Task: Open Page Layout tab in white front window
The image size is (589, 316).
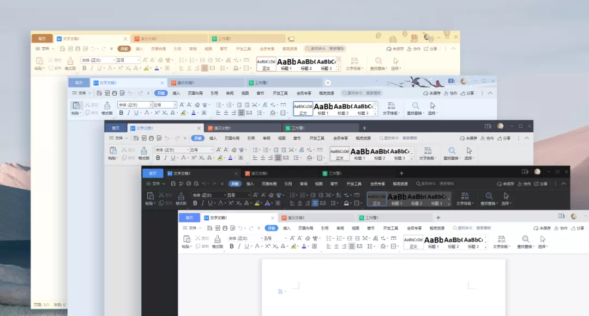Action: tap(306, 228)
